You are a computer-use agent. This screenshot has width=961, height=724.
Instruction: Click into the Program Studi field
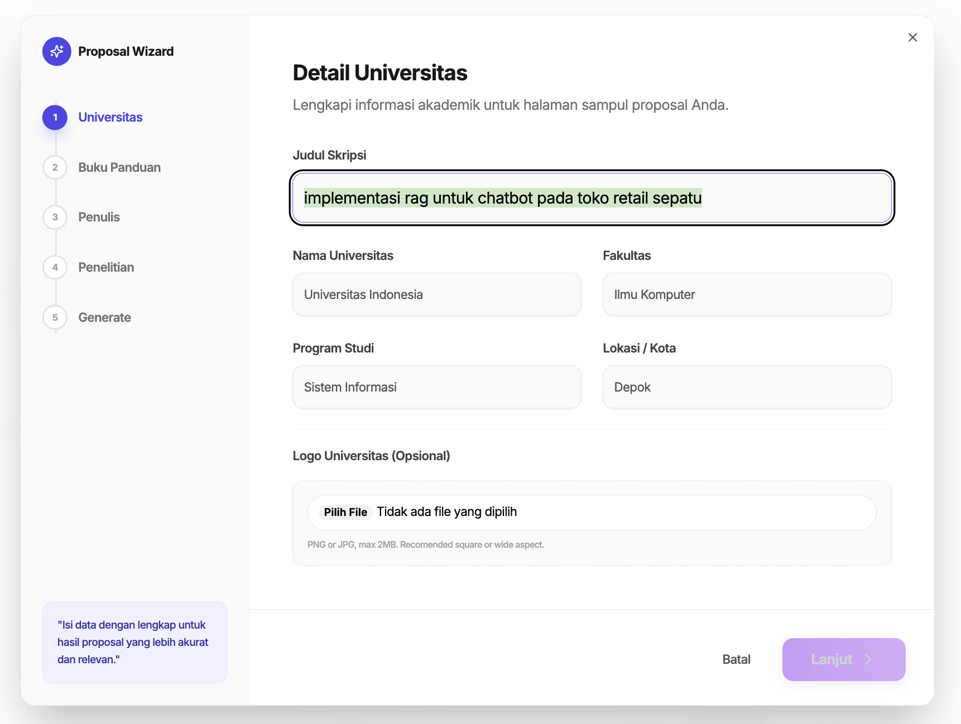[436, 387]
